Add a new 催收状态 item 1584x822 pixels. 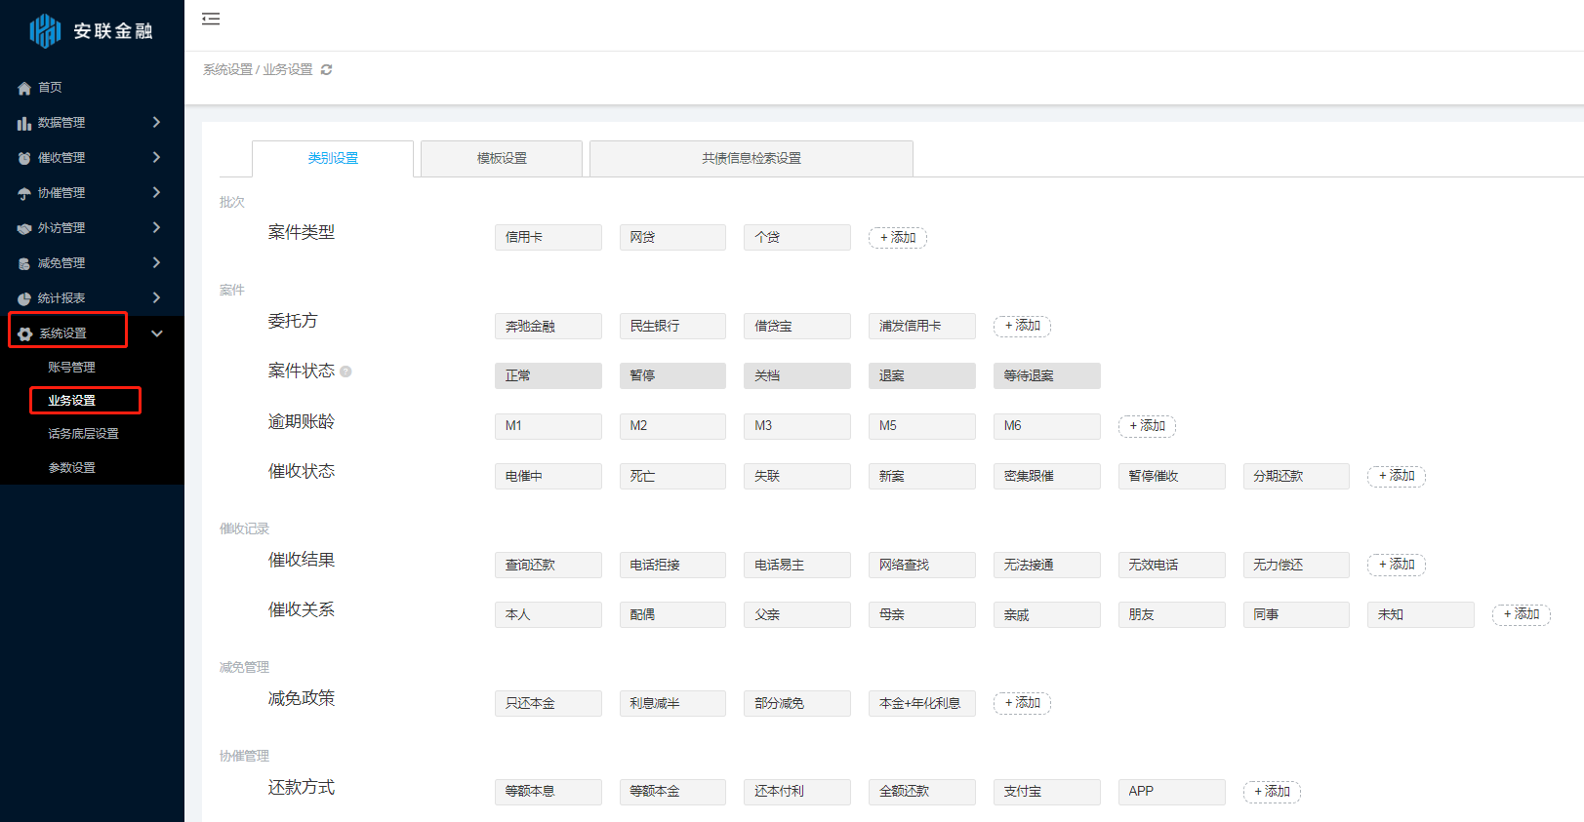click(1397, 476)
